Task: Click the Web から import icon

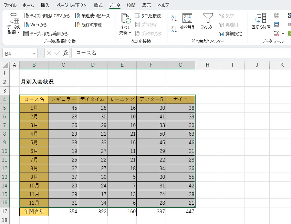Action: (27, 25)
